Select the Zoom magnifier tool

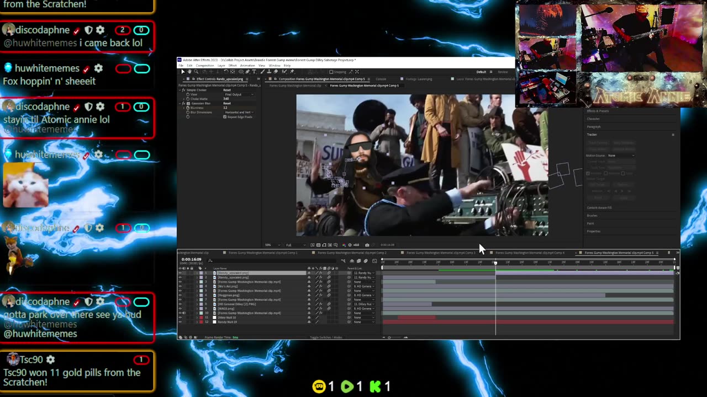pyautogui.click(x=196, y=72)
